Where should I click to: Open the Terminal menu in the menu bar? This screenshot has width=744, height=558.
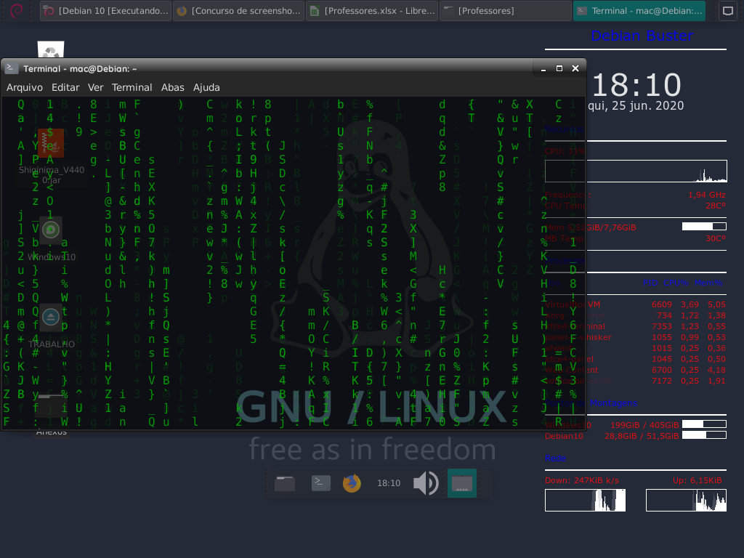[x=132, y=87]
